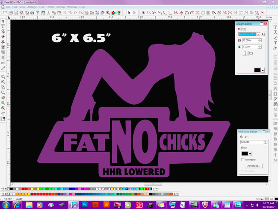
Task: Switch to the fill tab in Fill/Stroke Editor
Action: (241, 137)
